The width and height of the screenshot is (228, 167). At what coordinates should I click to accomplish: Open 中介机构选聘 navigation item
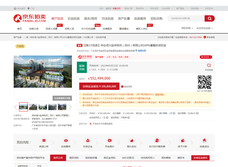point(88,29)
